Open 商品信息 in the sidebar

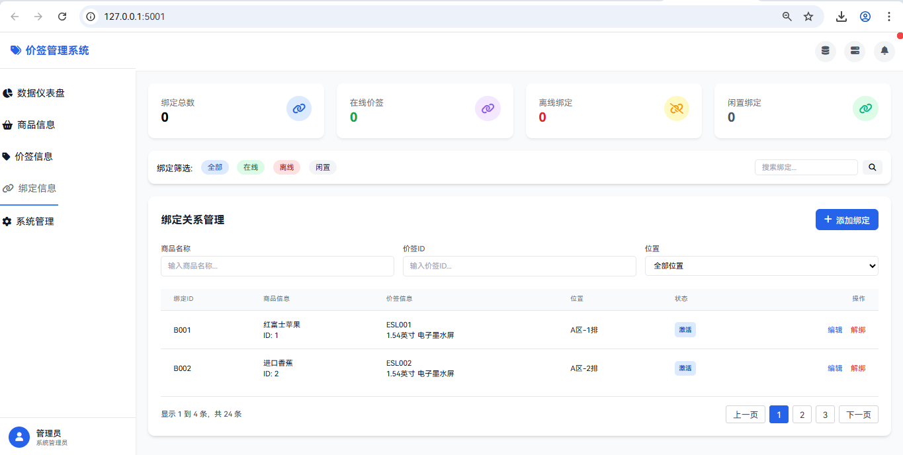click(x=28, y=125)
